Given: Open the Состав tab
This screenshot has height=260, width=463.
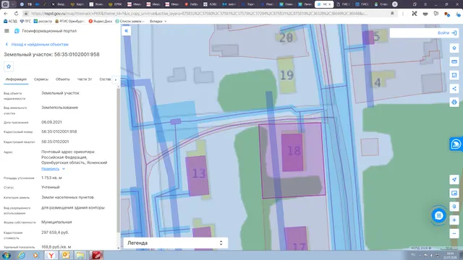Looking at the screenshot, I should [105, 79].
